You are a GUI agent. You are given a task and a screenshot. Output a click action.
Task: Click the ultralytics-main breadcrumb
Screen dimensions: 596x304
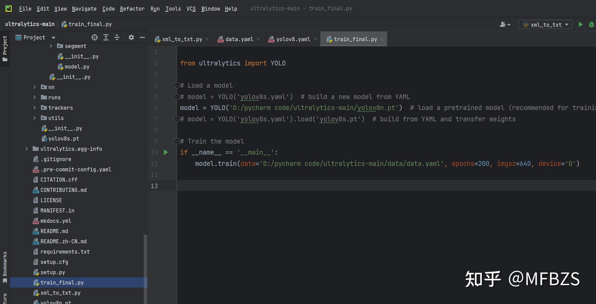(x=30, y=24)
